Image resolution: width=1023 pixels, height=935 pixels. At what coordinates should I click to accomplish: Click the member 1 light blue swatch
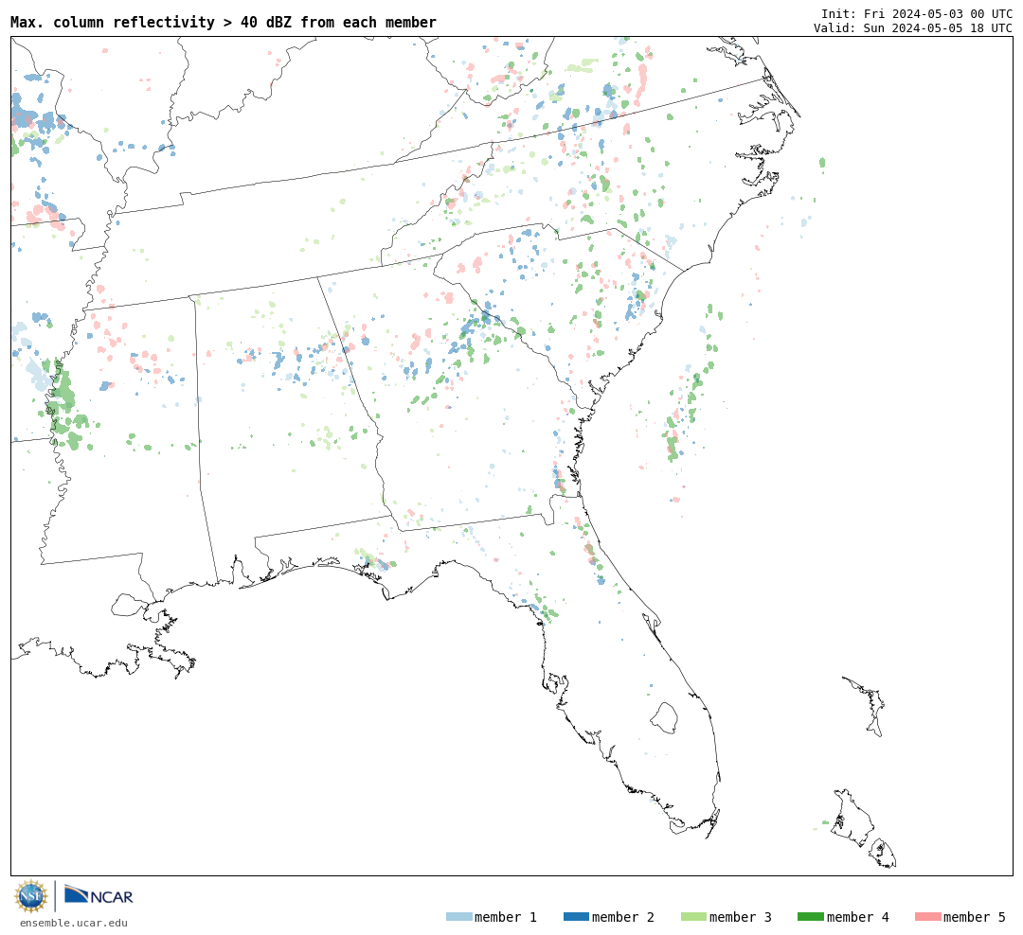click(458, 917)
